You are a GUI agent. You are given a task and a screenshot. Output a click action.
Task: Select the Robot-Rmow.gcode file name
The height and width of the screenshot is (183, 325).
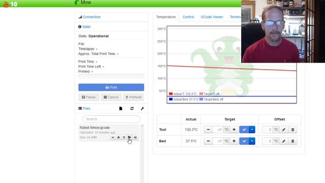click(x=95, y=128)
